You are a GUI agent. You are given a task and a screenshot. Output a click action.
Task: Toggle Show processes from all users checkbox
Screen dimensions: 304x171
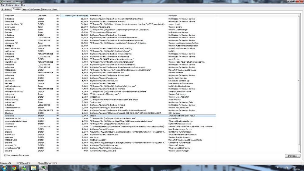pyautogui.click(x=5, y=155)
